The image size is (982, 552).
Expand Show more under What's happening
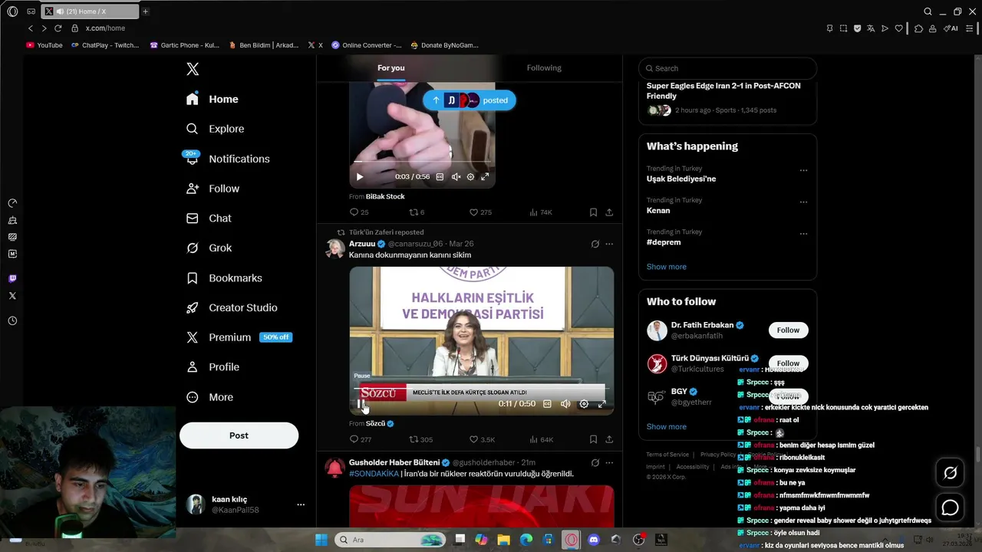666,267
